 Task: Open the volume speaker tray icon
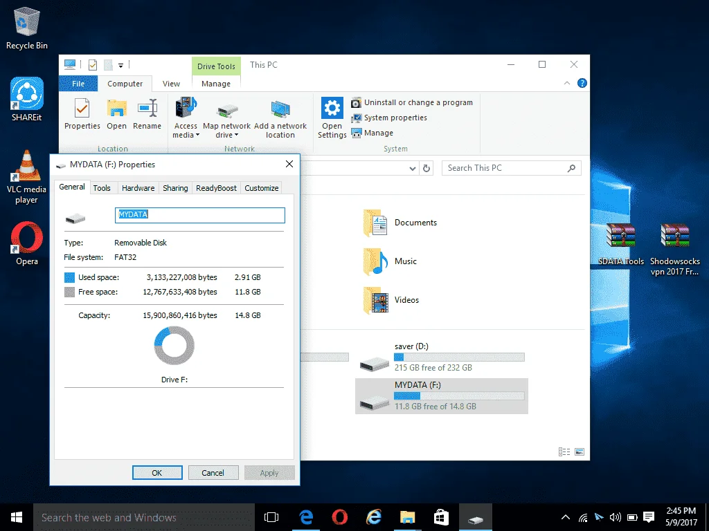point(615,517)
